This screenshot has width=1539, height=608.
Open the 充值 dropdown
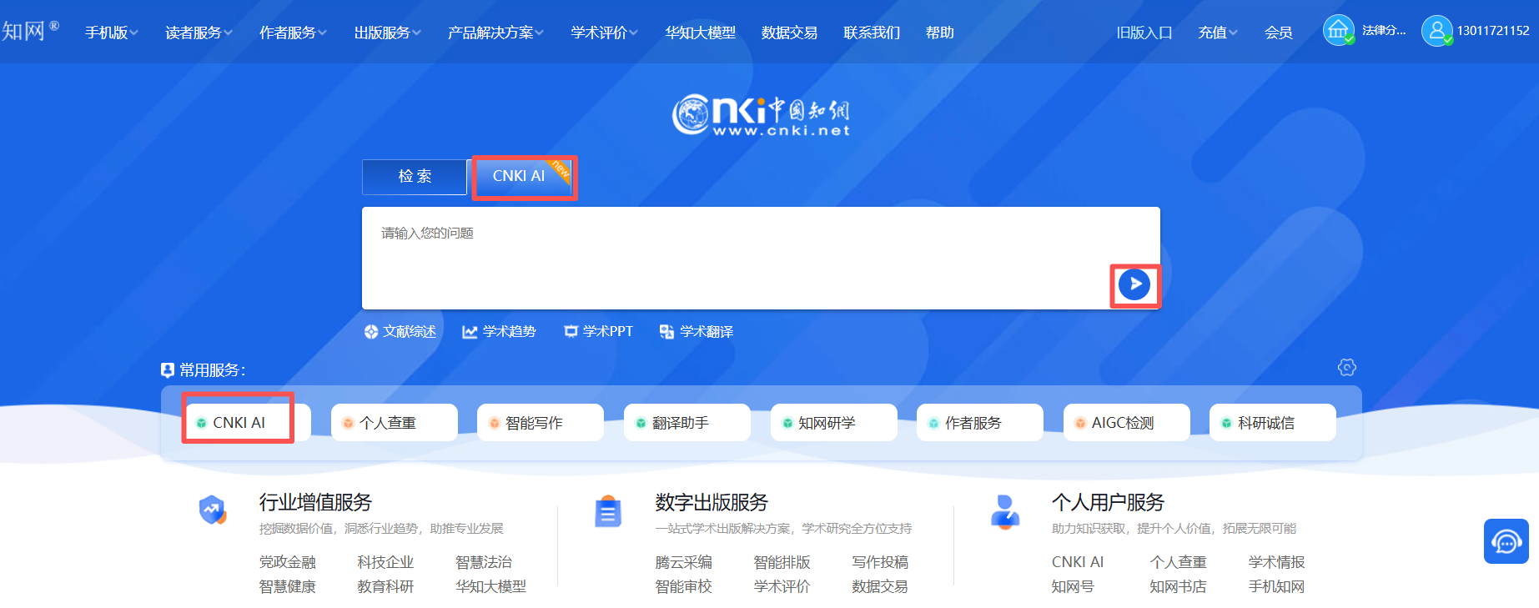point(1217,33)
